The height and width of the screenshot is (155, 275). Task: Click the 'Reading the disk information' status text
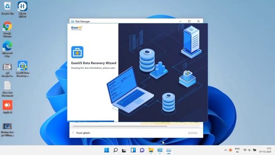pyautogui.click(x=93, y=68)
